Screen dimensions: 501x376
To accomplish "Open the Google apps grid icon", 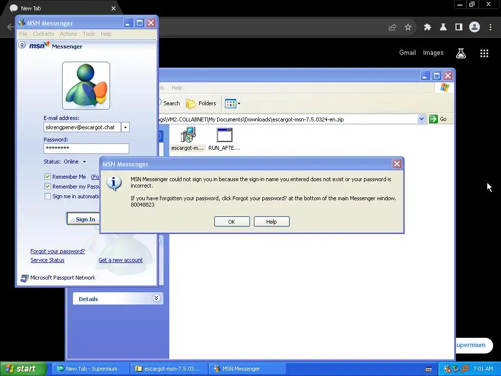I will click(x=484, y=53).
